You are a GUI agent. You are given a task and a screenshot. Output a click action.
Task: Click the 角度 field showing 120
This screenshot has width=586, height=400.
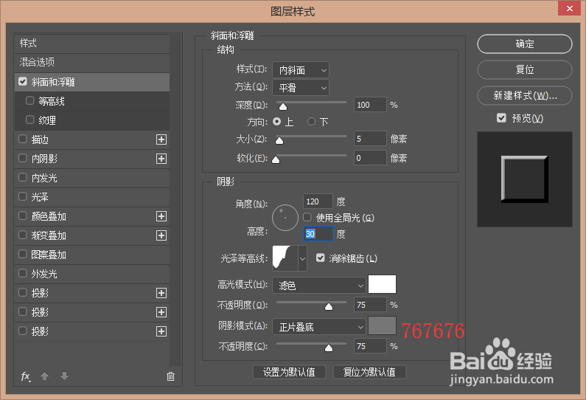[318, 201]
